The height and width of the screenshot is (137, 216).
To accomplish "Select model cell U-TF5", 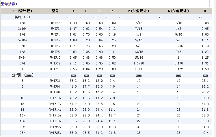I will (x=55, y=40).
